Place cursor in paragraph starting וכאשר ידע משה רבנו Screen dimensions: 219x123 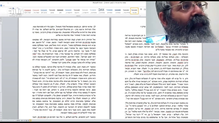click(64, 90)
